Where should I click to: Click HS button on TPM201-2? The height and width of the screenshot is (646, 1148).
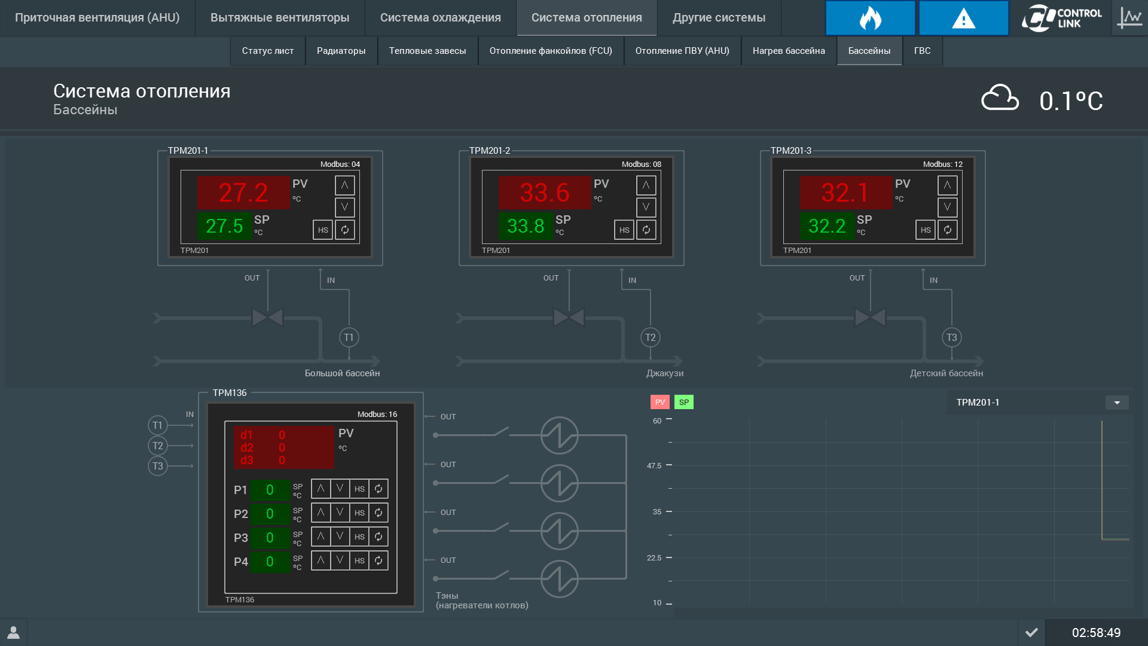coord(624,230)
